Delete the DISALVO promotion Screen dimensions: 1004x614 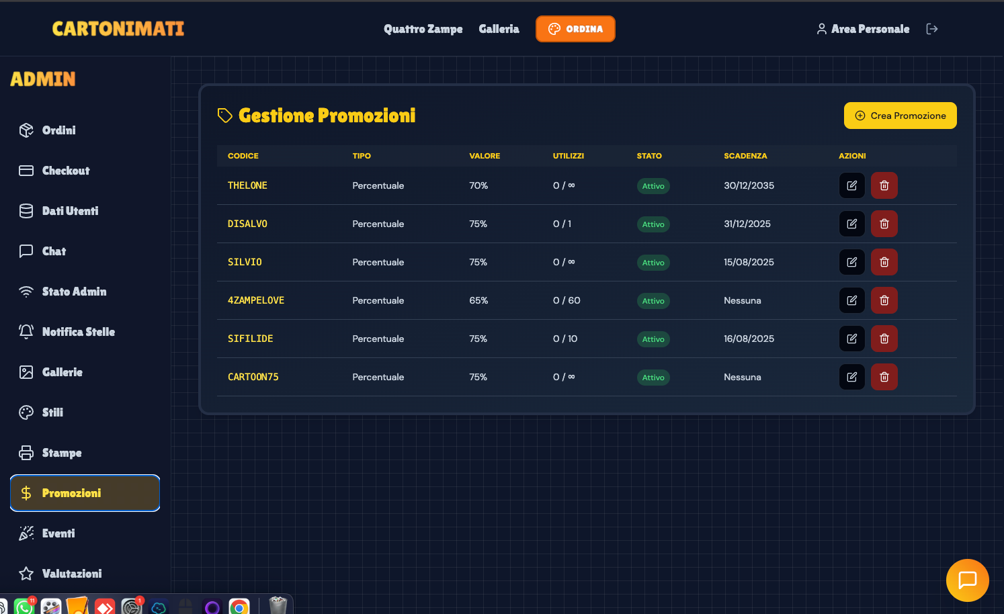(884, 224)
